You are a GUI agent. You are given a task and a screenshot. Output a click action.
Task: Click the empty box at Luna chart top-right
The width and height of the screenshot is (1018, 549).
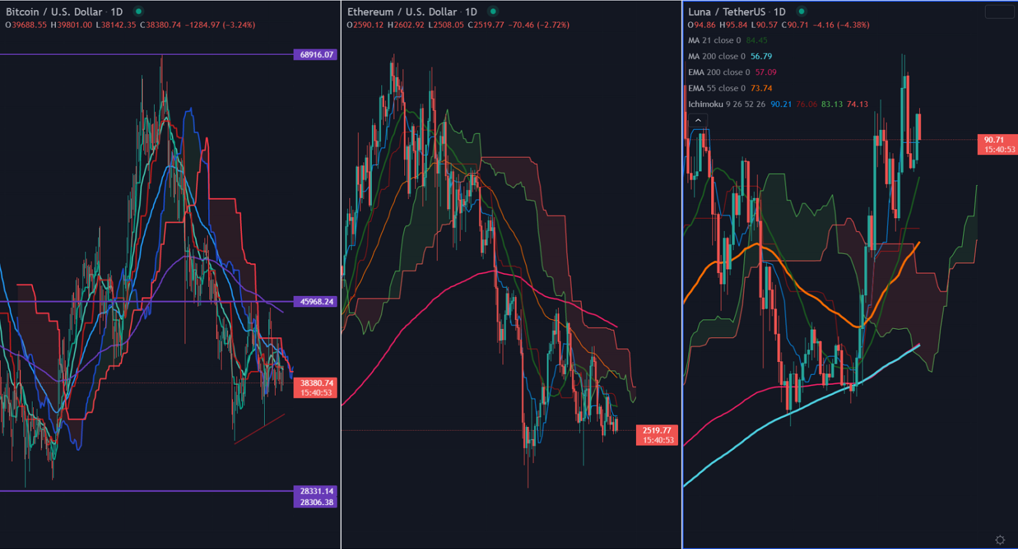pos(1000,12)
